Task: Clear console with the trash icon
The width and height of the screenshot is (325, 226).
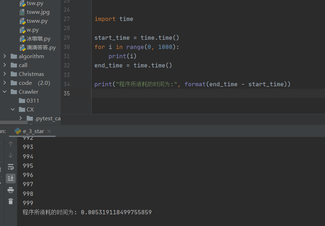Action: (x=11, y=201)
